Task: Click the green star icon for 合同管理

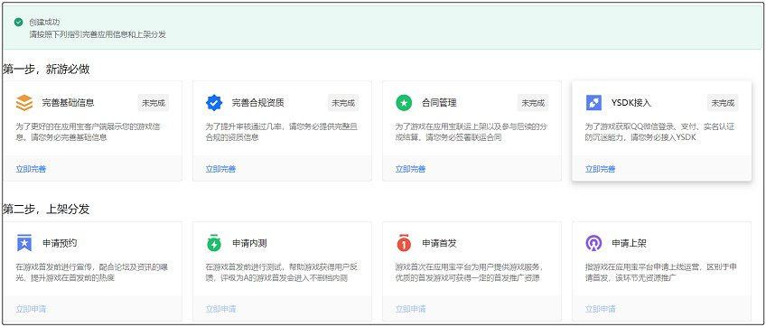Action: pos(404,103)
